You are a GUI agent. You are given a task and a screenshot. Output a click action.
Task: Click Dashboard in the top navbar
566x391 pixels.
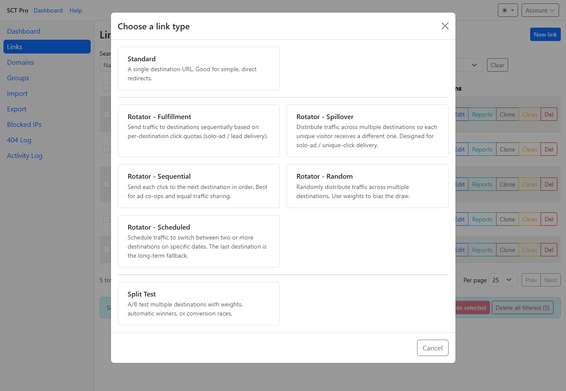(x=48, y=10)
